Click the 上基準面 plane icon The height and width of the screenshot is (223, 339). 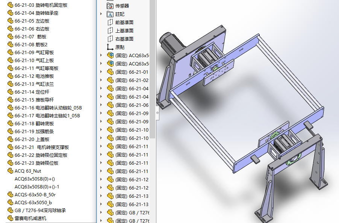110,30
